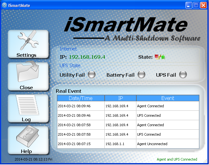Select the first 2014-03-21 08:09:46 Agent Connected row

click(128, 106)
